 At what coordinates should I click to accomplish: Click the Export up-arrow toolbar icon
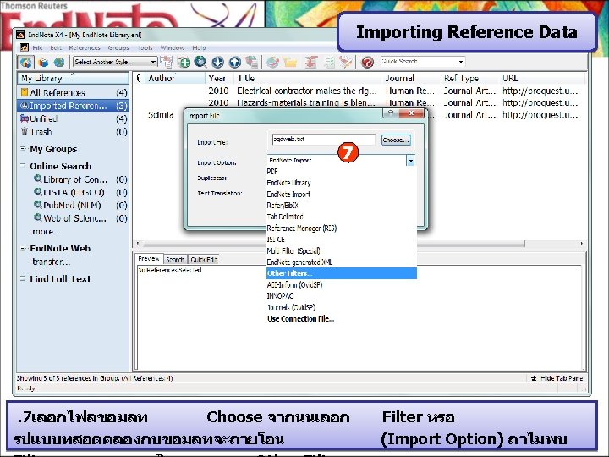(235, 62)
